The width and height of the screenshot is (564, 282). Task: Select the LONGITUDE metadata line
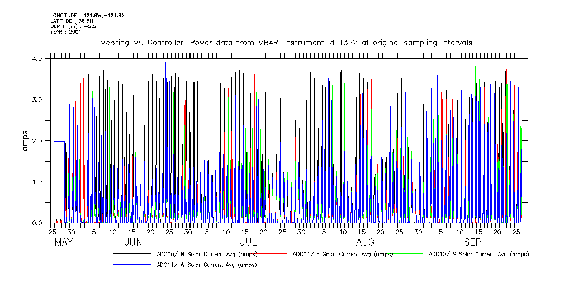[87, 15]
